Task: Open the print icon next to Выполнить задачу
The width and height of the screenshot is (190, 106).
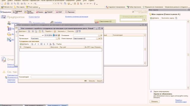Action: click(x=176, y=18)
